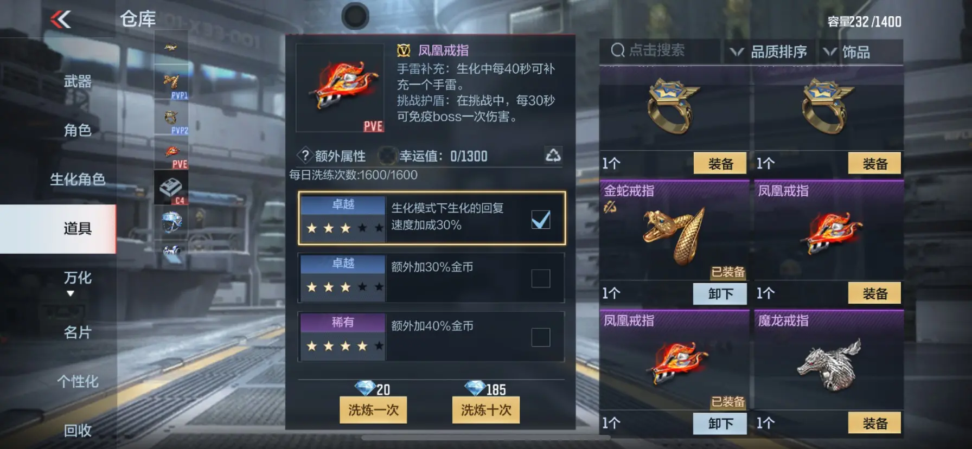Unequip the 金蛇戒指 with 卸下
The image size is (972, 449).
pyautogui.click(x=720, y=293)
